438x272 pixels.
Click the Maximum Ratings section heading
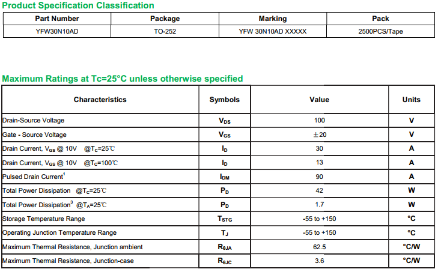(x=123, y=79)
